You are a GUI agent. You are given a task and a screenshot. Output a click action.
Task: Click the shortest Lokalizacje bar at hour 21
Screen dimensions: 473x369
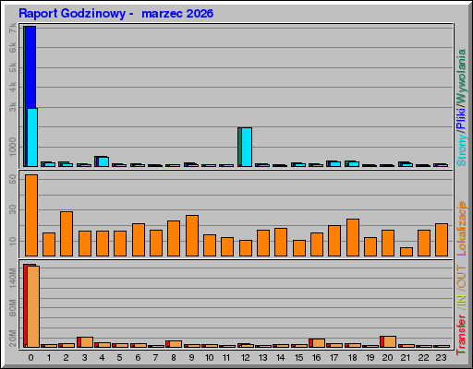[x=406, y=252]
